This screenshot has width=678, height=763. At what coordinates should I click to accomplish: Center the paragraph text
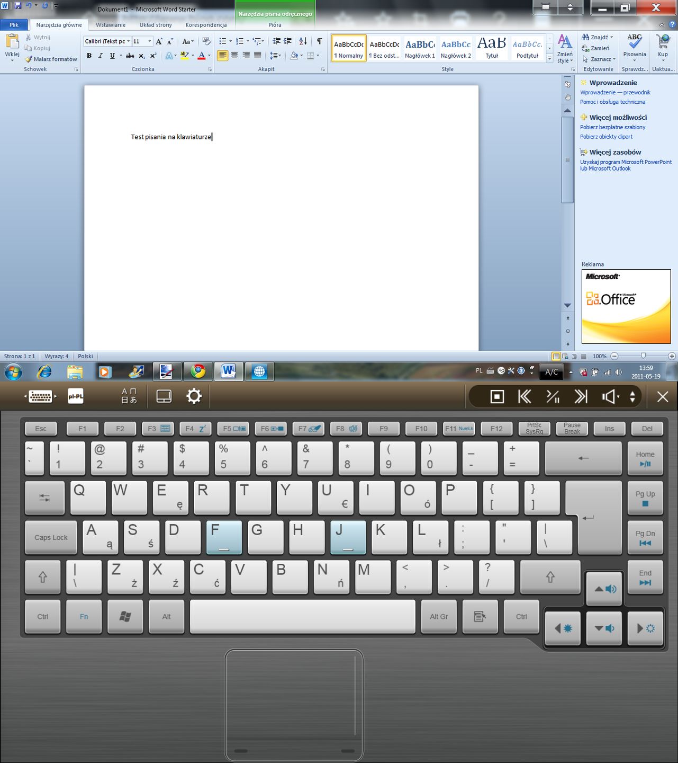click(234, 56)
